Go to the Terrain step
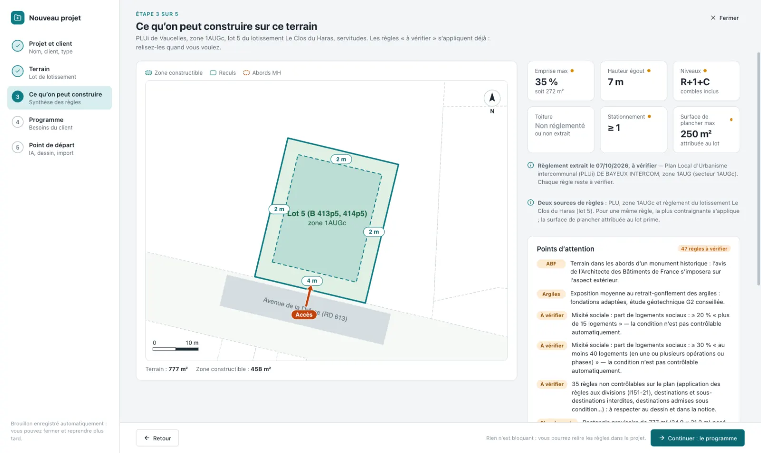The height and width of the screenshot is (453, 761). click(59, 72)
